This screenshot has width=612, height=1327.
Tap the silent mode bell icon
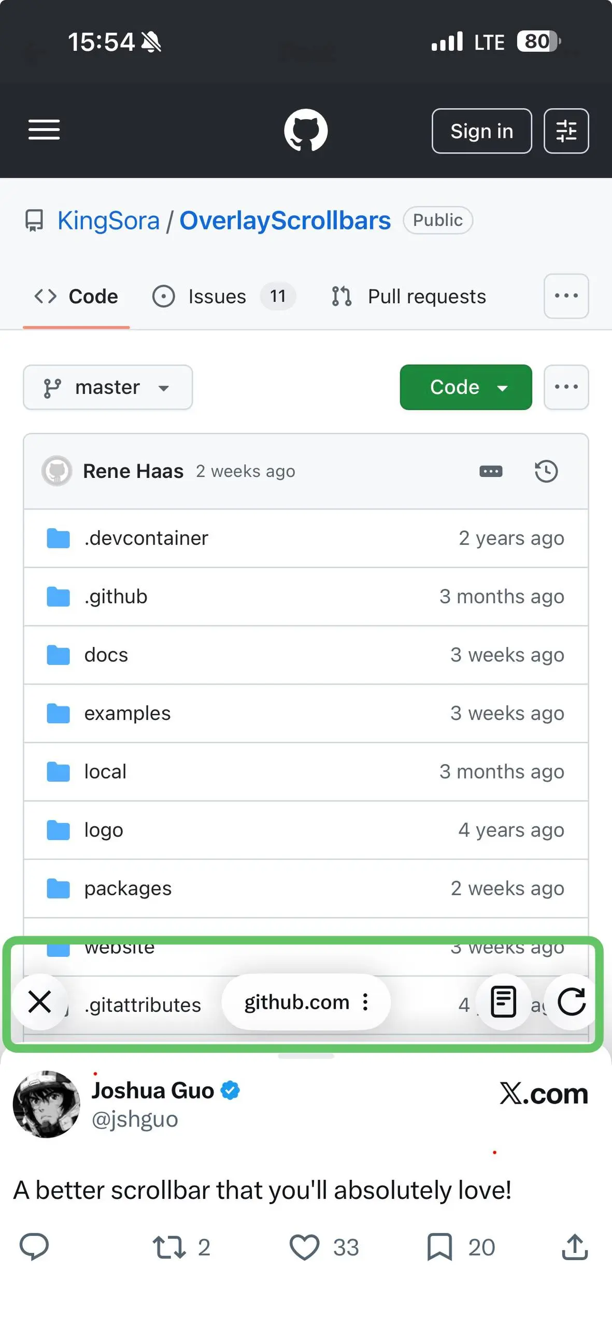point(151,42)
